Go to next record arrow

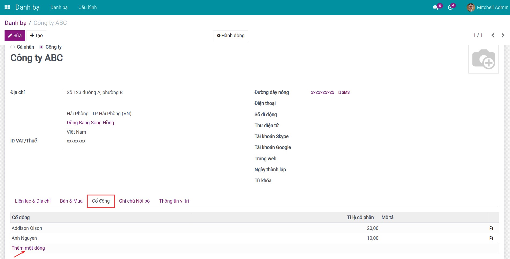pyautogui.click(x=503, y=35)
